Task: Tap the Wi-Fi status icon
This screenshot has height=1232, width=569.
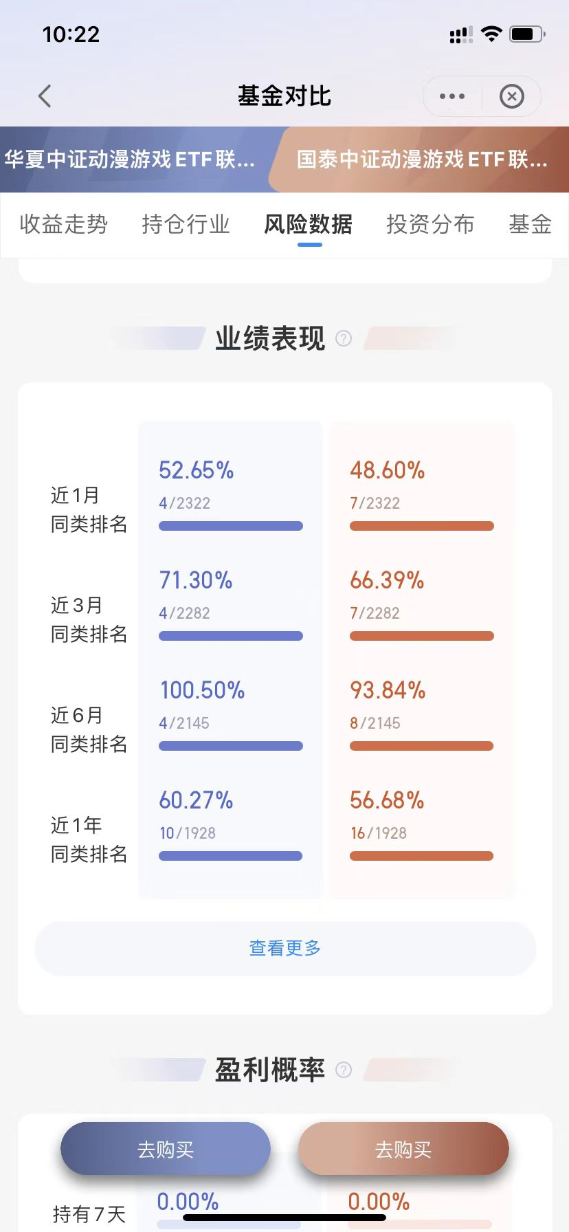Action: click(x=491, y=34)
